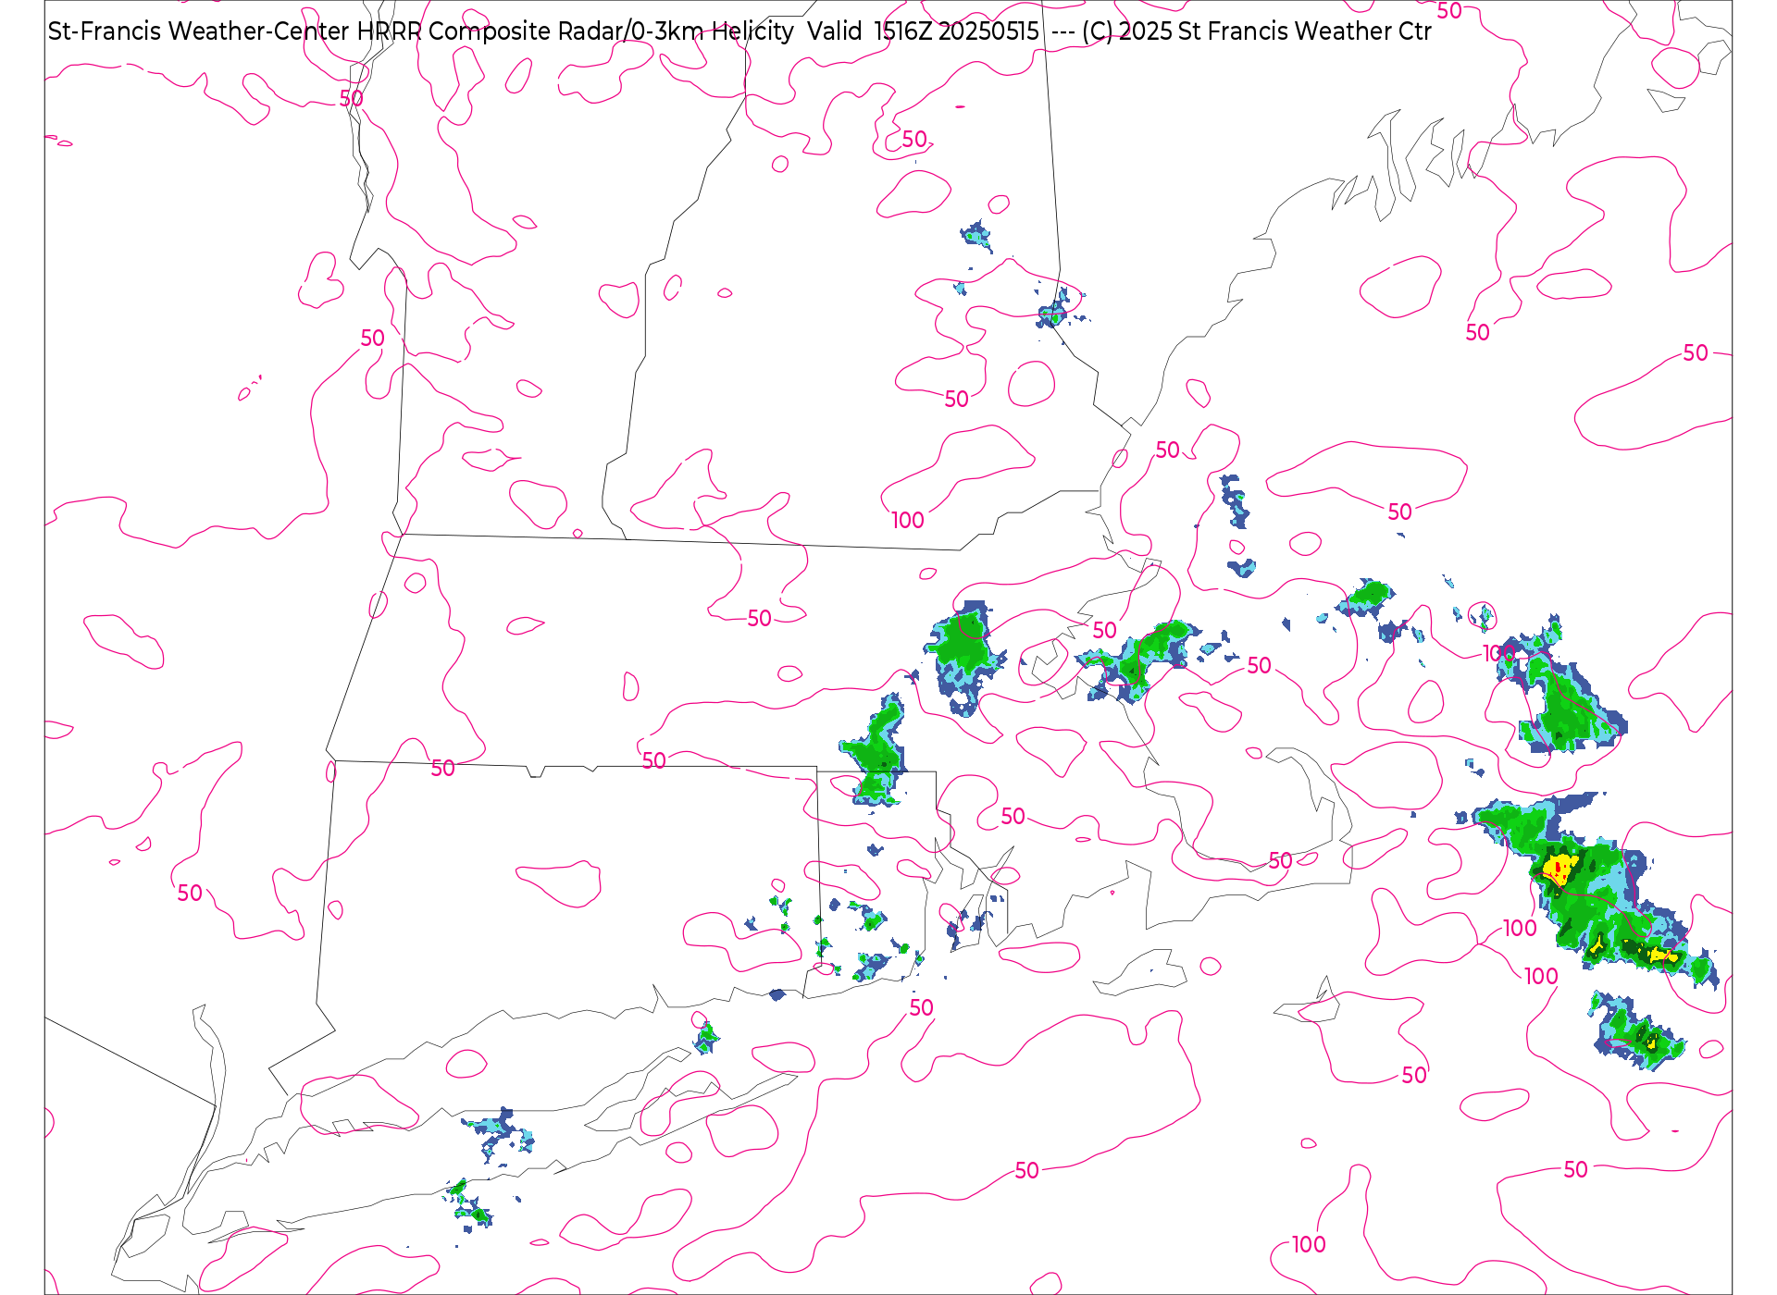Click the "St-Francis Weather-Center" name in the title
The image size is (1777, 1295).
tap(198, 31)
